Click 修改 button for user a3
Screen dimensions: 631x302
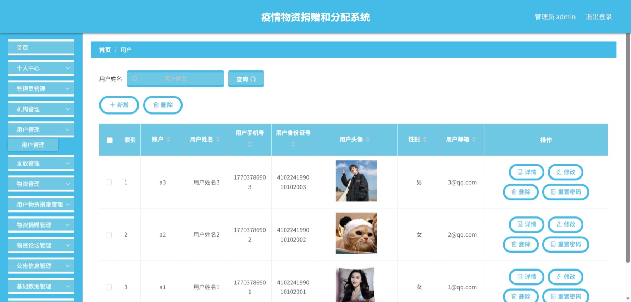(x=566, y=172)
